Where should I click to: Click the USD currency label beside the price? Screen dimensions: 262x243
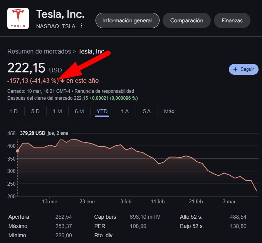tap(55, 70)
